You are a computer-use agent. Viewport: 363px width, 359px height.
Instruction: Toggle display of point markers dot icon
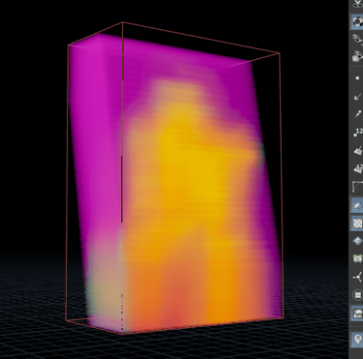(357, 78)
